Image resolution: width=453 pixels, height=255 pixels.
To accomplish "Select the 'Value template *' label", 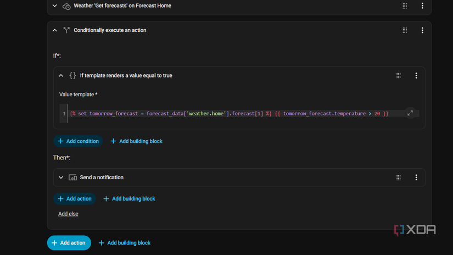I will pyautogui.click(x=79, y=95).
